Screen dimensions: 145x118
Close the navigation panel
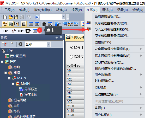click(61, 37)
